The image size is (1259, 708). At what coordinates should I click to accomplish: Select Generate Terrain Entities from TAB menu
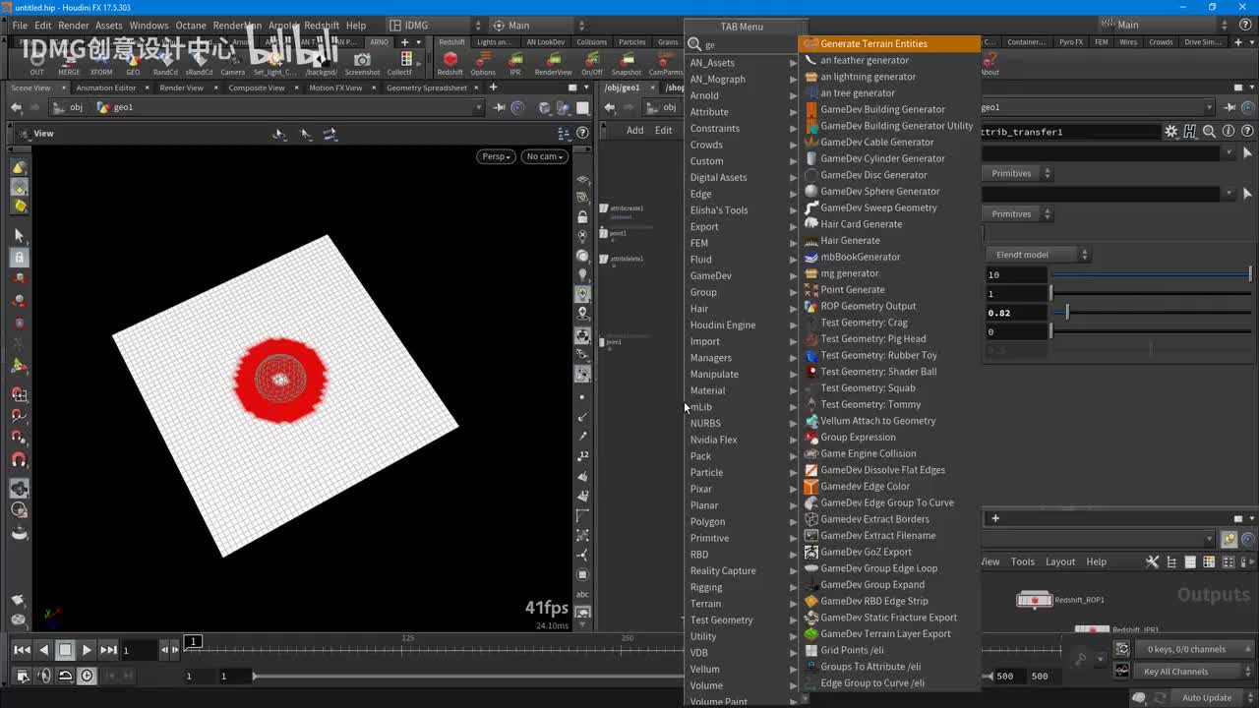[x=873, y=43]
